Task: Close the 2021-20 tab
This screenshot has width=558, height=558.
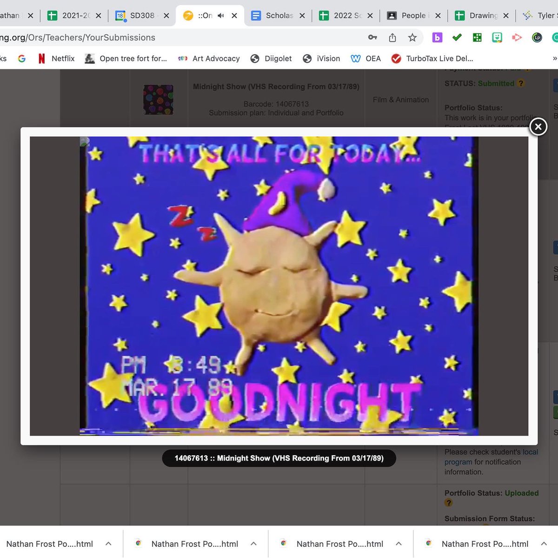Action: (x=98, y=16)
